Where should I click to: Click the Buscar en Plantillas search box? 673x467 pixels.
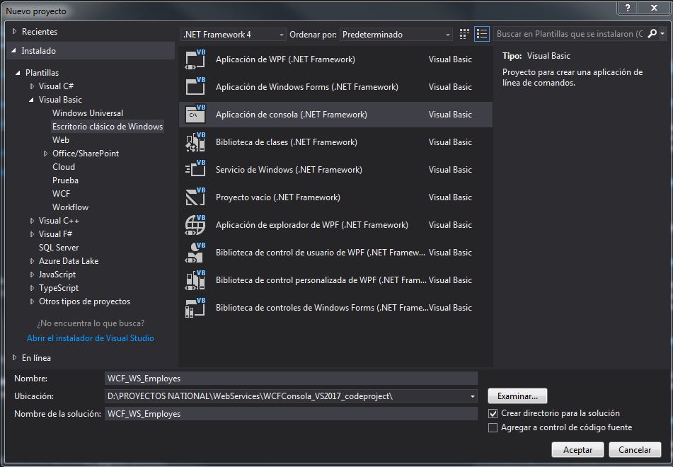coord(570,34)
